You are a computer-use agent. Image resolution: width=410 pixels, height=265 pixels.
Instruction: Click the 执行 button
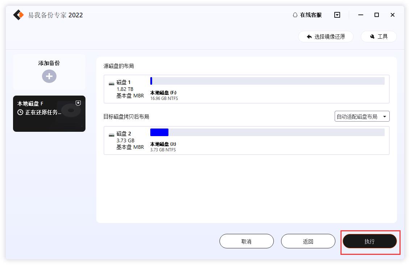click(x=370, y=241)
